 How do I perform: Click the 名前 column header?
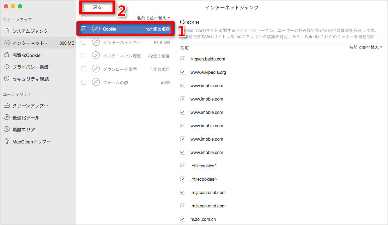[184, 47]
